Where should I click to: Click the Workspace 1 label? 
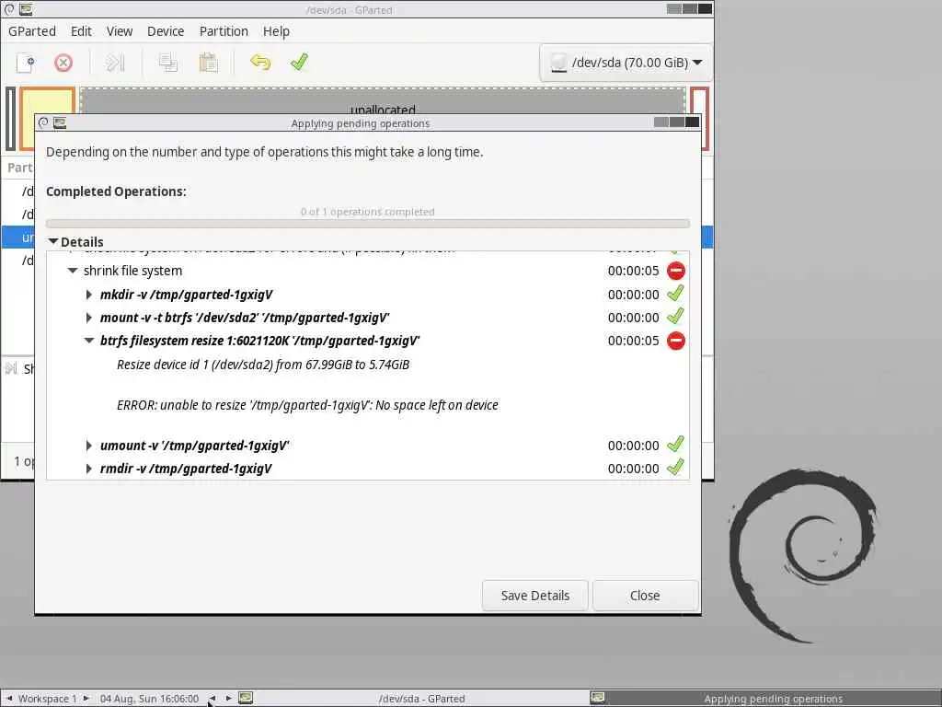[x=48, y=698]
